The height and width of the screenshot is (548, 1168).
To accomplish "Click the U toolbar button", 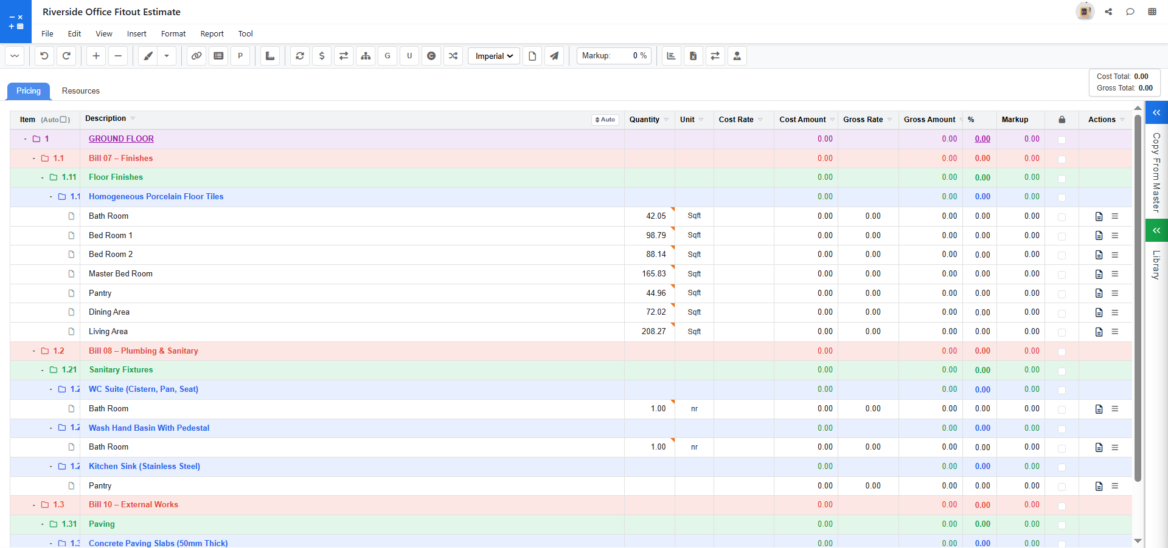I will (409, 56).
